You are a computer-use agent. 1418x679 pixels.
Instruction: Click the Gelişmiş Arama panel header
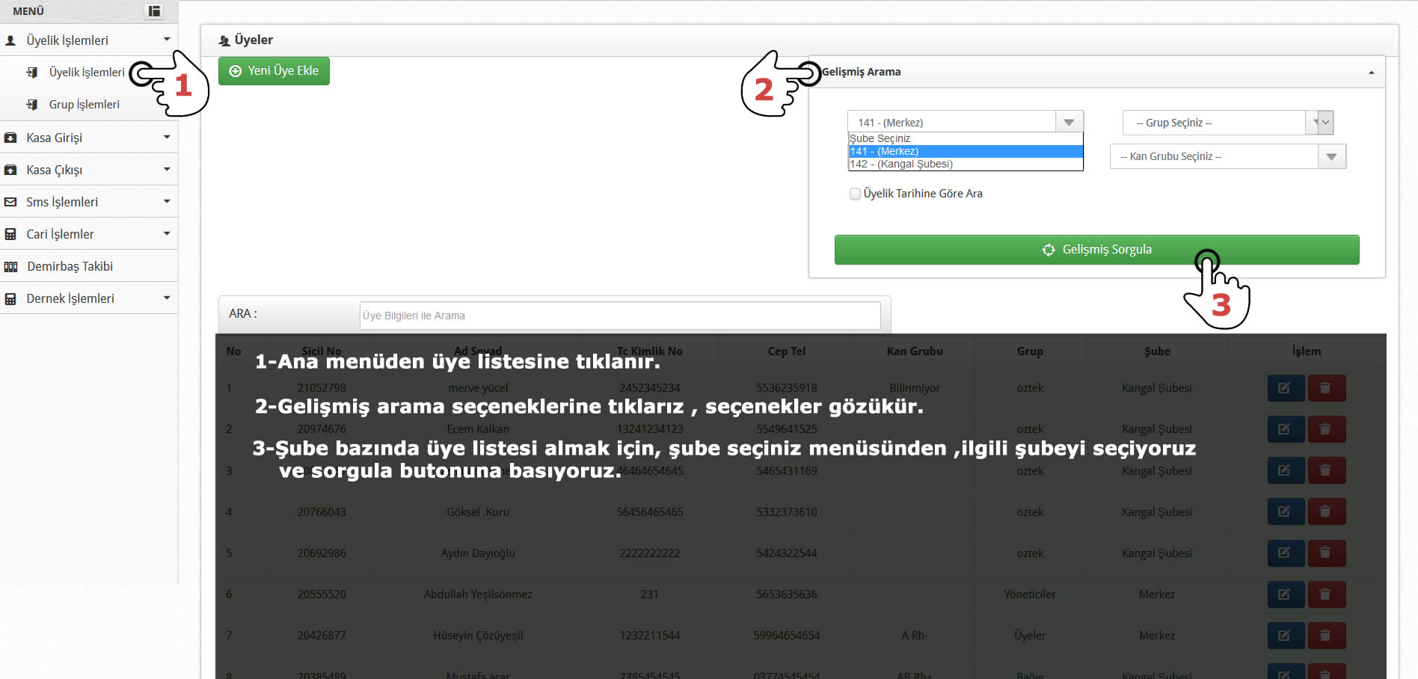[1096, 73]
